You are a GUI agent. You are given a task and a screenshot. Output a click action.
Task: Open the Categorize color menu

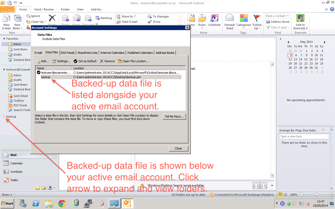244,22
